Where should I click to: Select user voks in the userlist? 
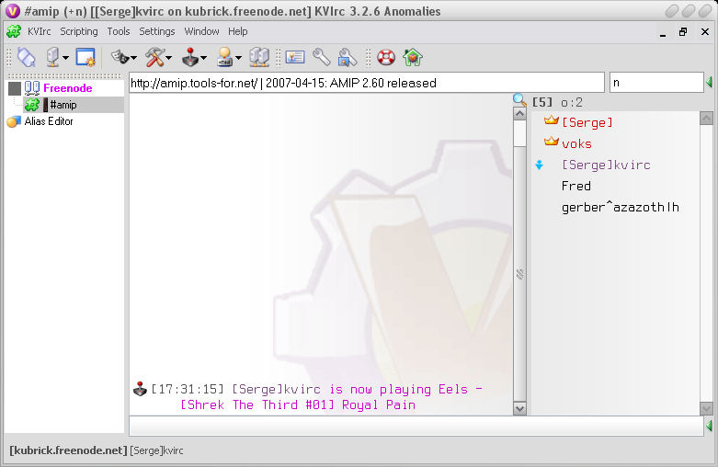(x=576, y=143)
